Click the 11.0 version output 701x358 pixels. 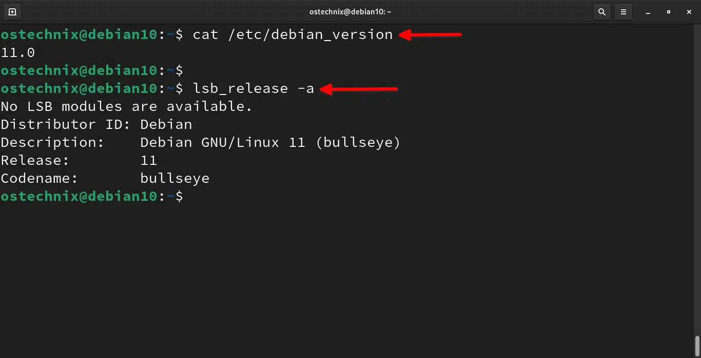pos(18,52)
